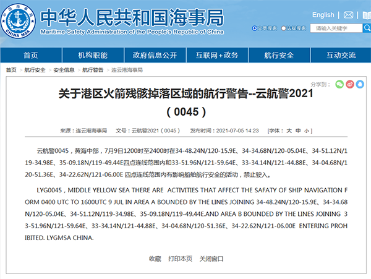Screen dimensions: 371x279
Task: Open the 机构职能 navigation menu
Action: [x=93, y=55]
